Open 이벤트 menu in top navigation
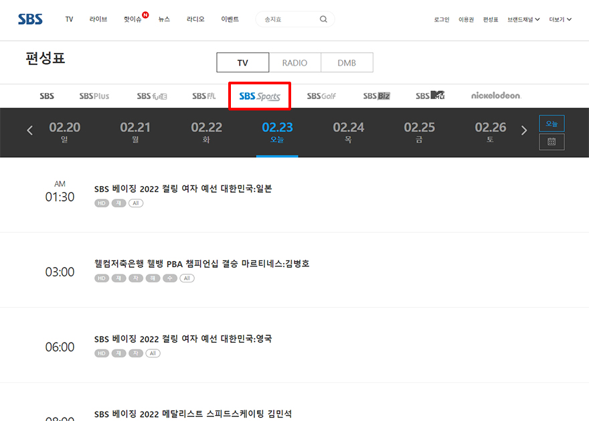Screen dimensions: 589x421 [x=230, y=19]
